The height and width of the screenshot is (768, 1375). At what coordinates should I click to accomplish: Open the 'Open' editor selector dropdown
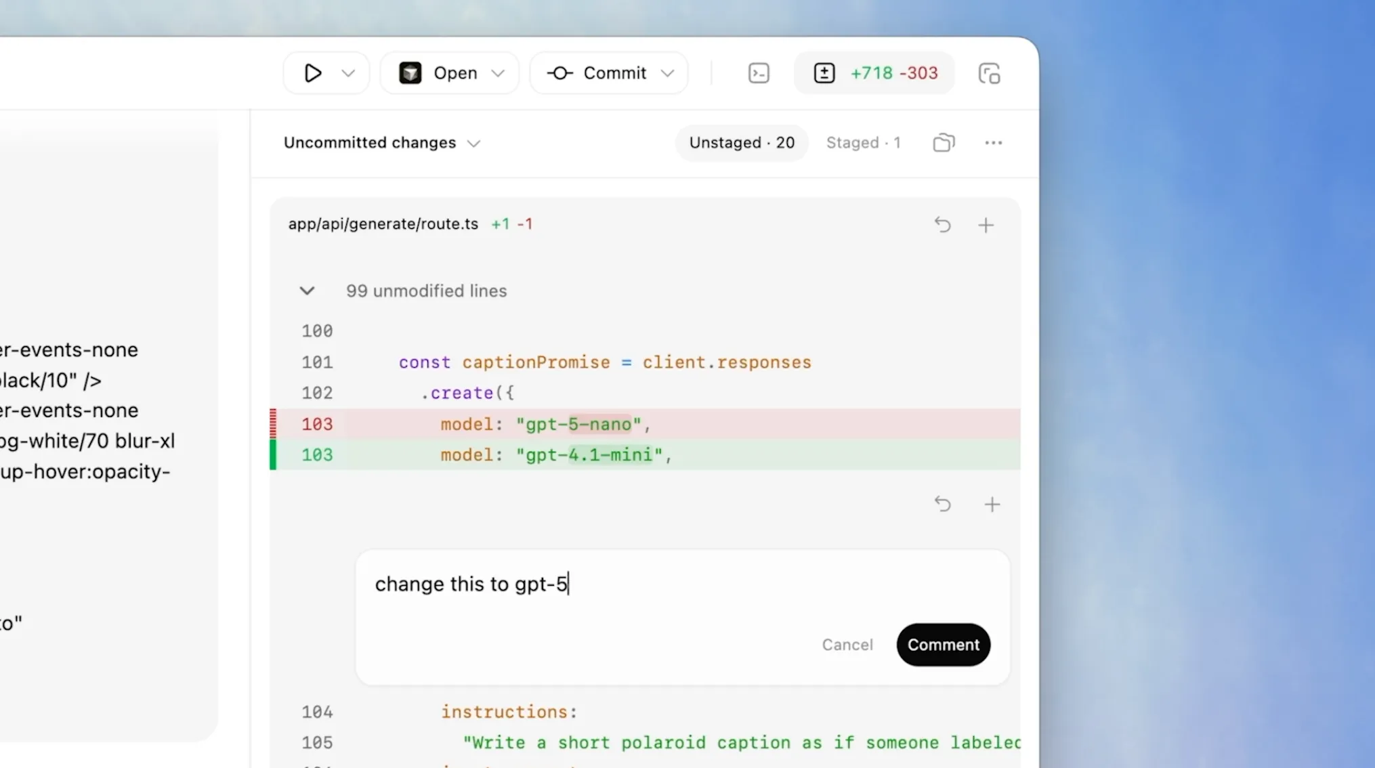point(449,72)
